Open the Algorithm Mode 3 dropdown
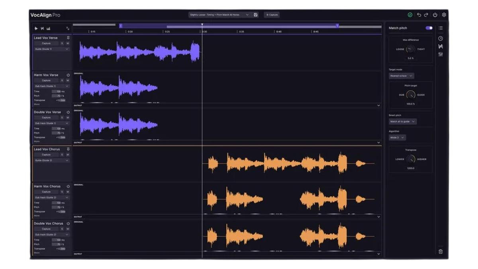Viewport: 478px width, 269px height. click(397, 137)
